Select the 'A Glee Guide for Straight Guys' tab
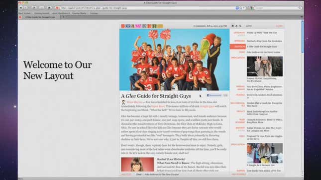This screenshot has height=180, width=321. [39, 17]
